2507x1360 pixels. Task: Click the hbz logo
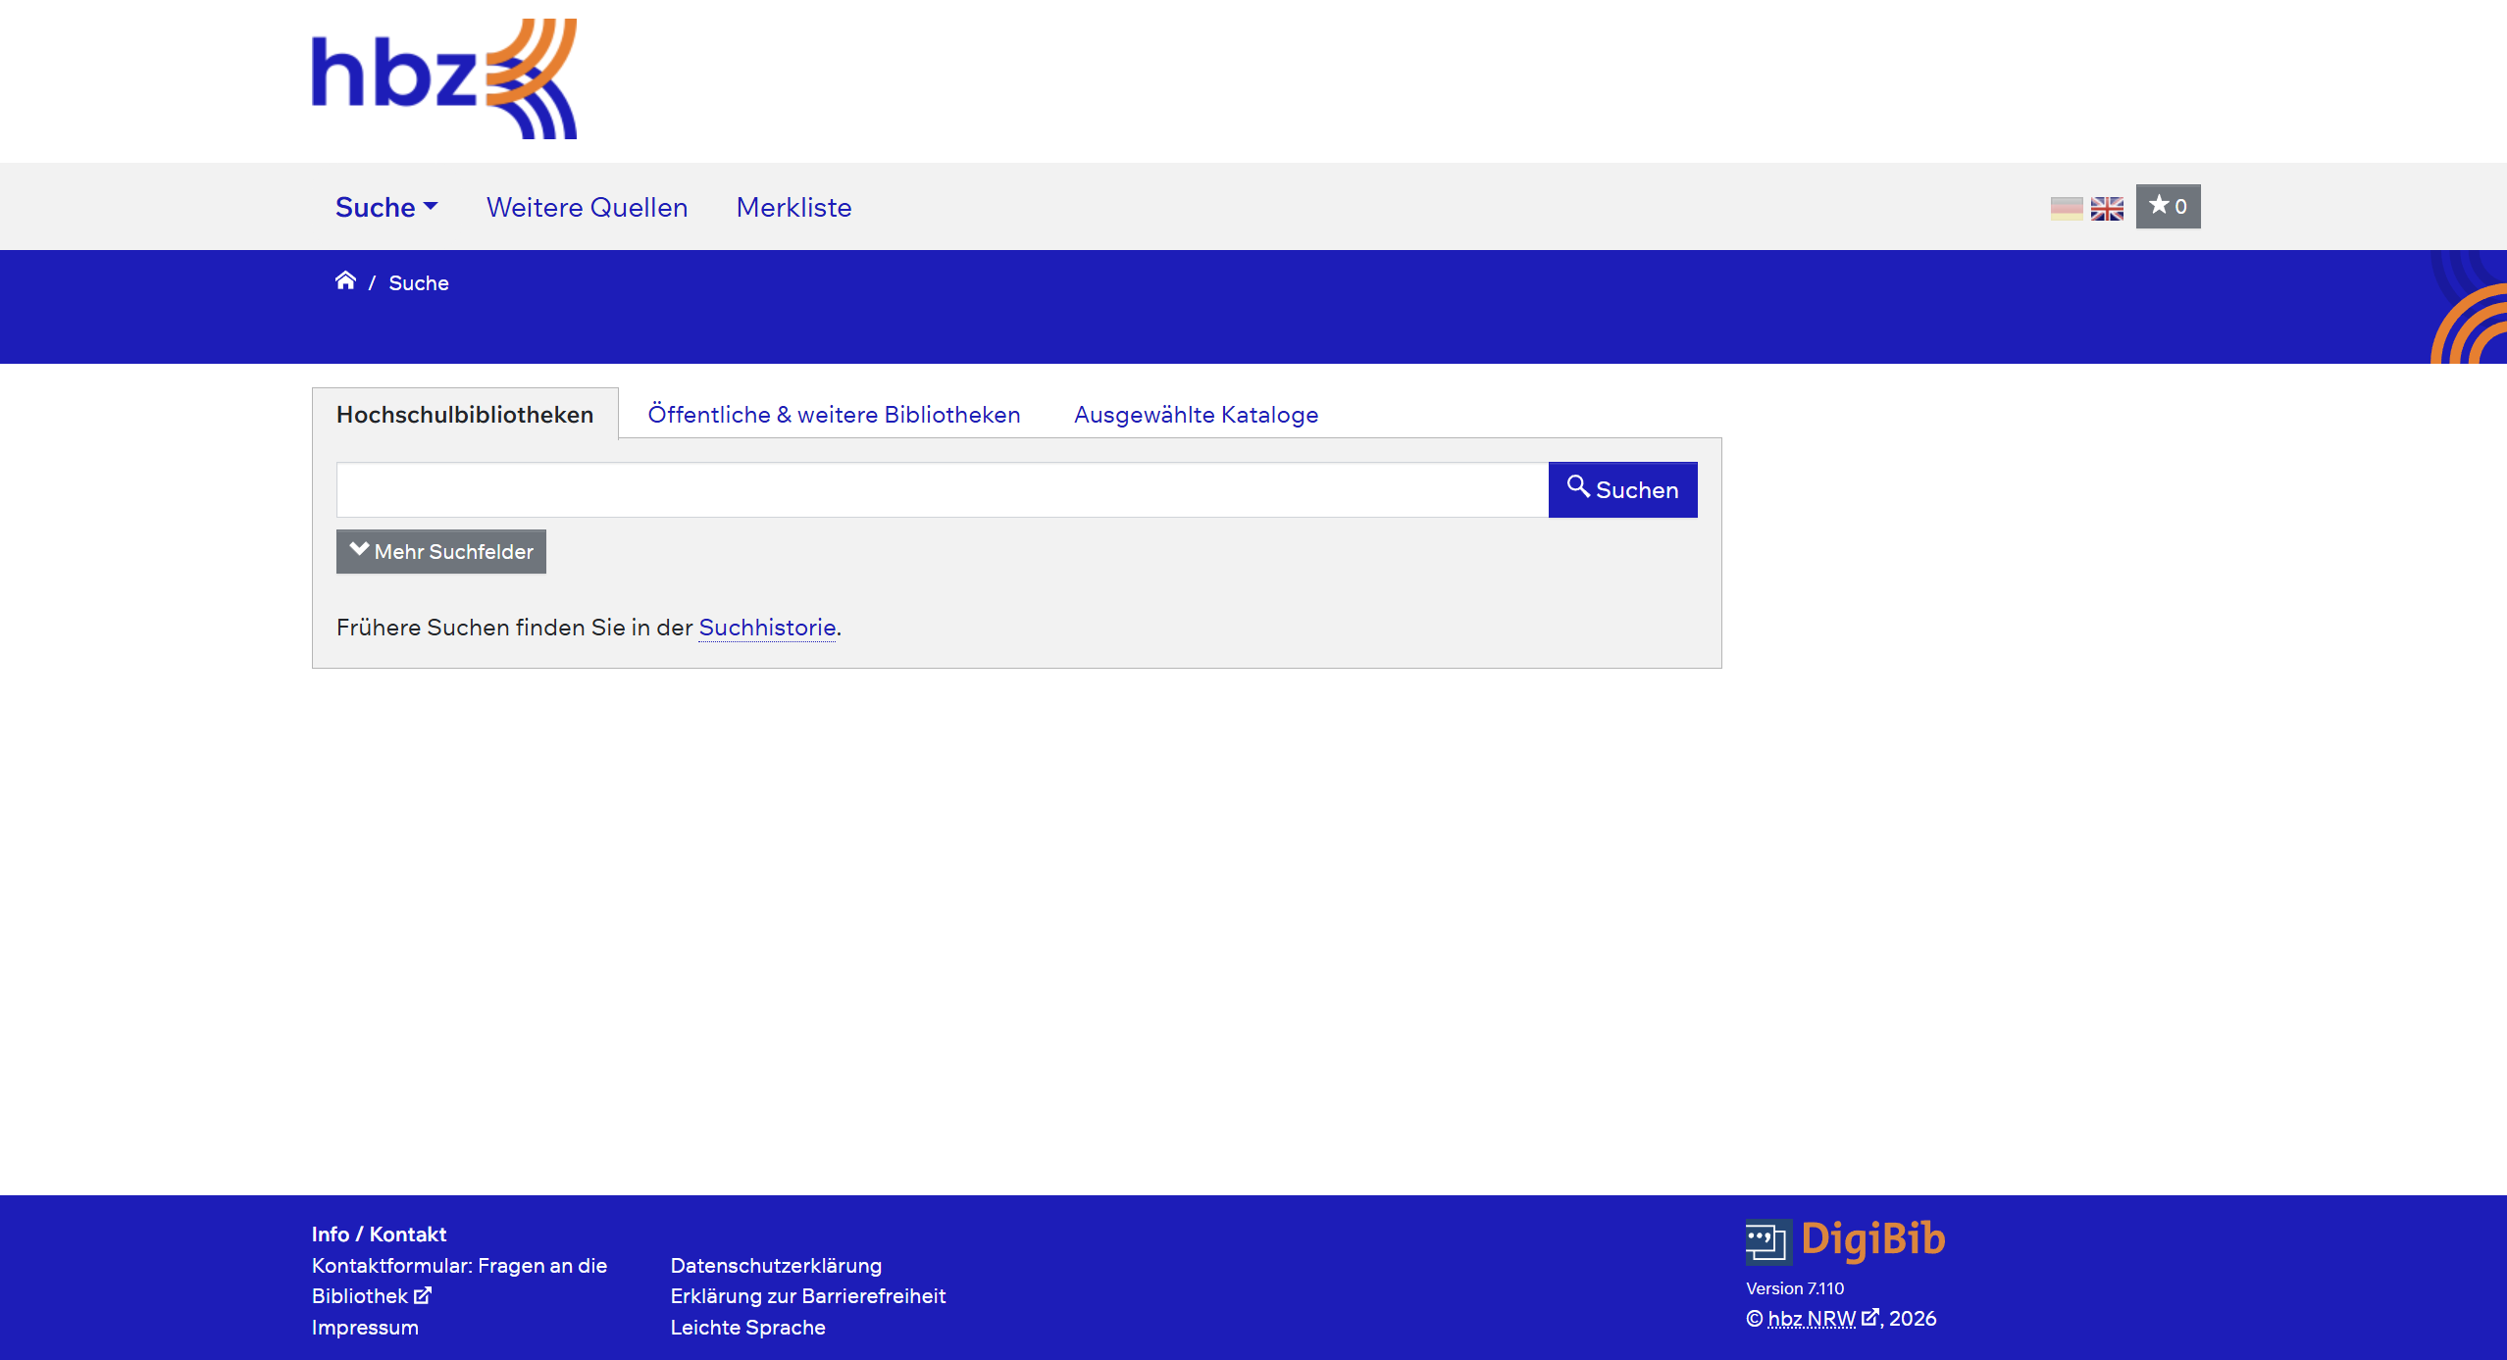pos(444,79)
